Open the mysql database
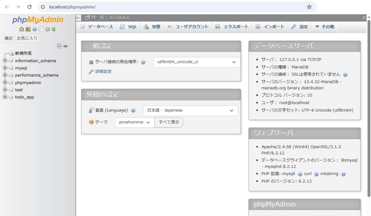This screenshot has height=216, width=371. click(x=21, y=68)
